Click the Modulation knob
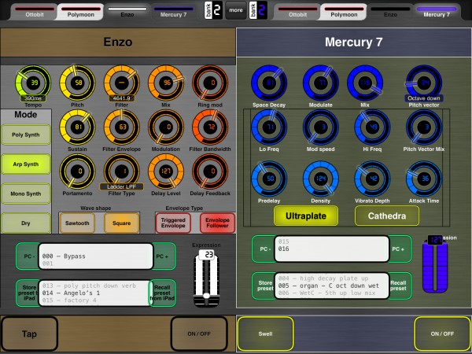 (x=166, y=127)
